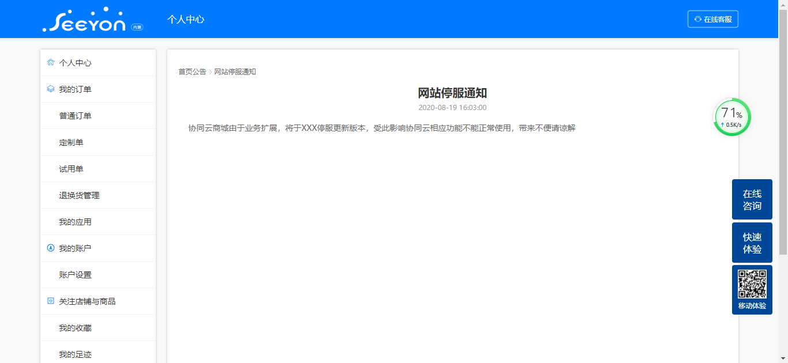Open 个人中心 in the sidebar
Screen dimensions: 788x363
coord(98,63)
